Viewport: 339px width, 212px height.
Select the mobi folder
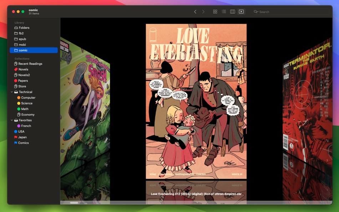[x=34, y=45]
